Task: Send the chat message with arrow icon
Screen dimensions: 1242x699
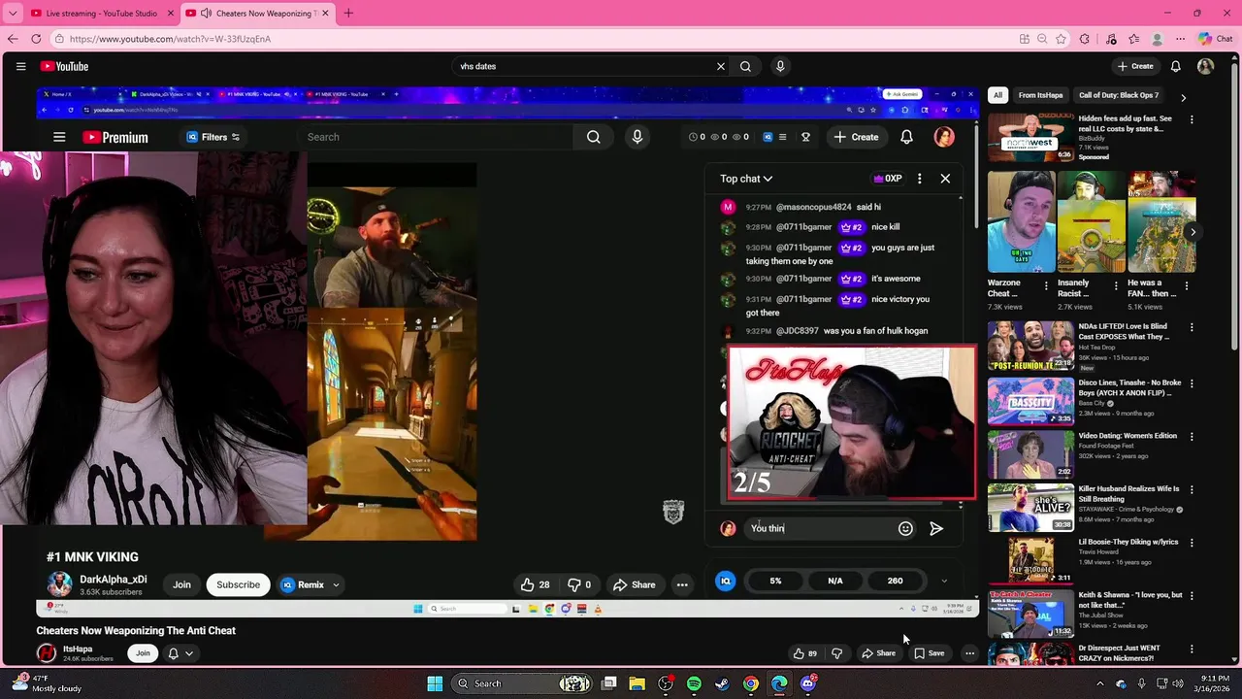Action: click(936, 528)
